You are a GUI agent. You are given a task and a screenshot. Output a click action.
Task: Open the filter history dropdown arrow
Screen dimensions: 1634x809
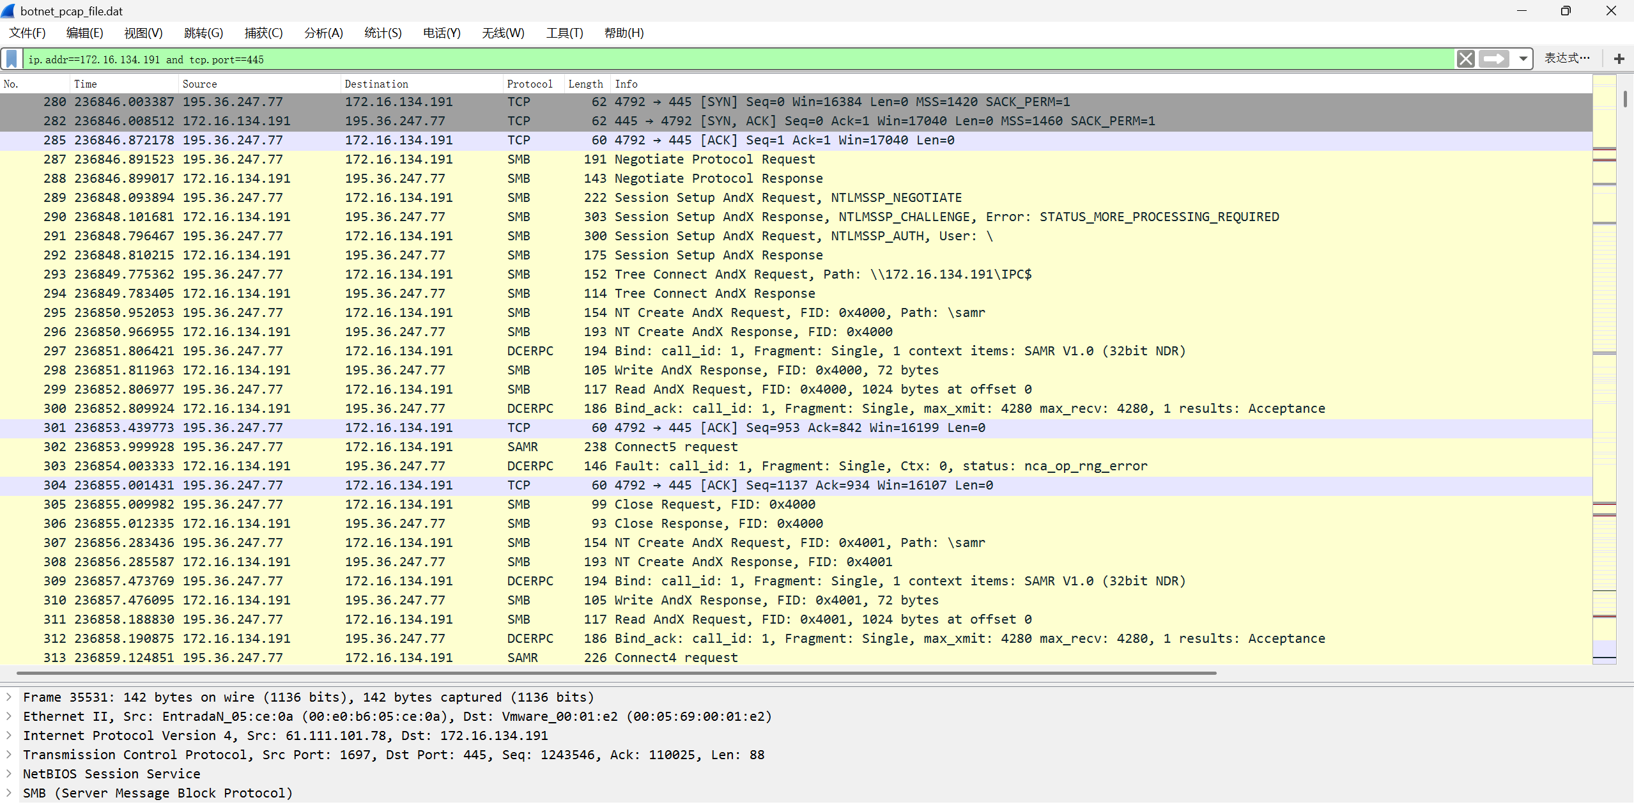1523,59
